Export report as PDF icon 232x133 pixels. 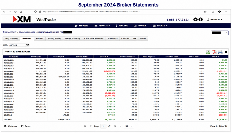point(214,52)
